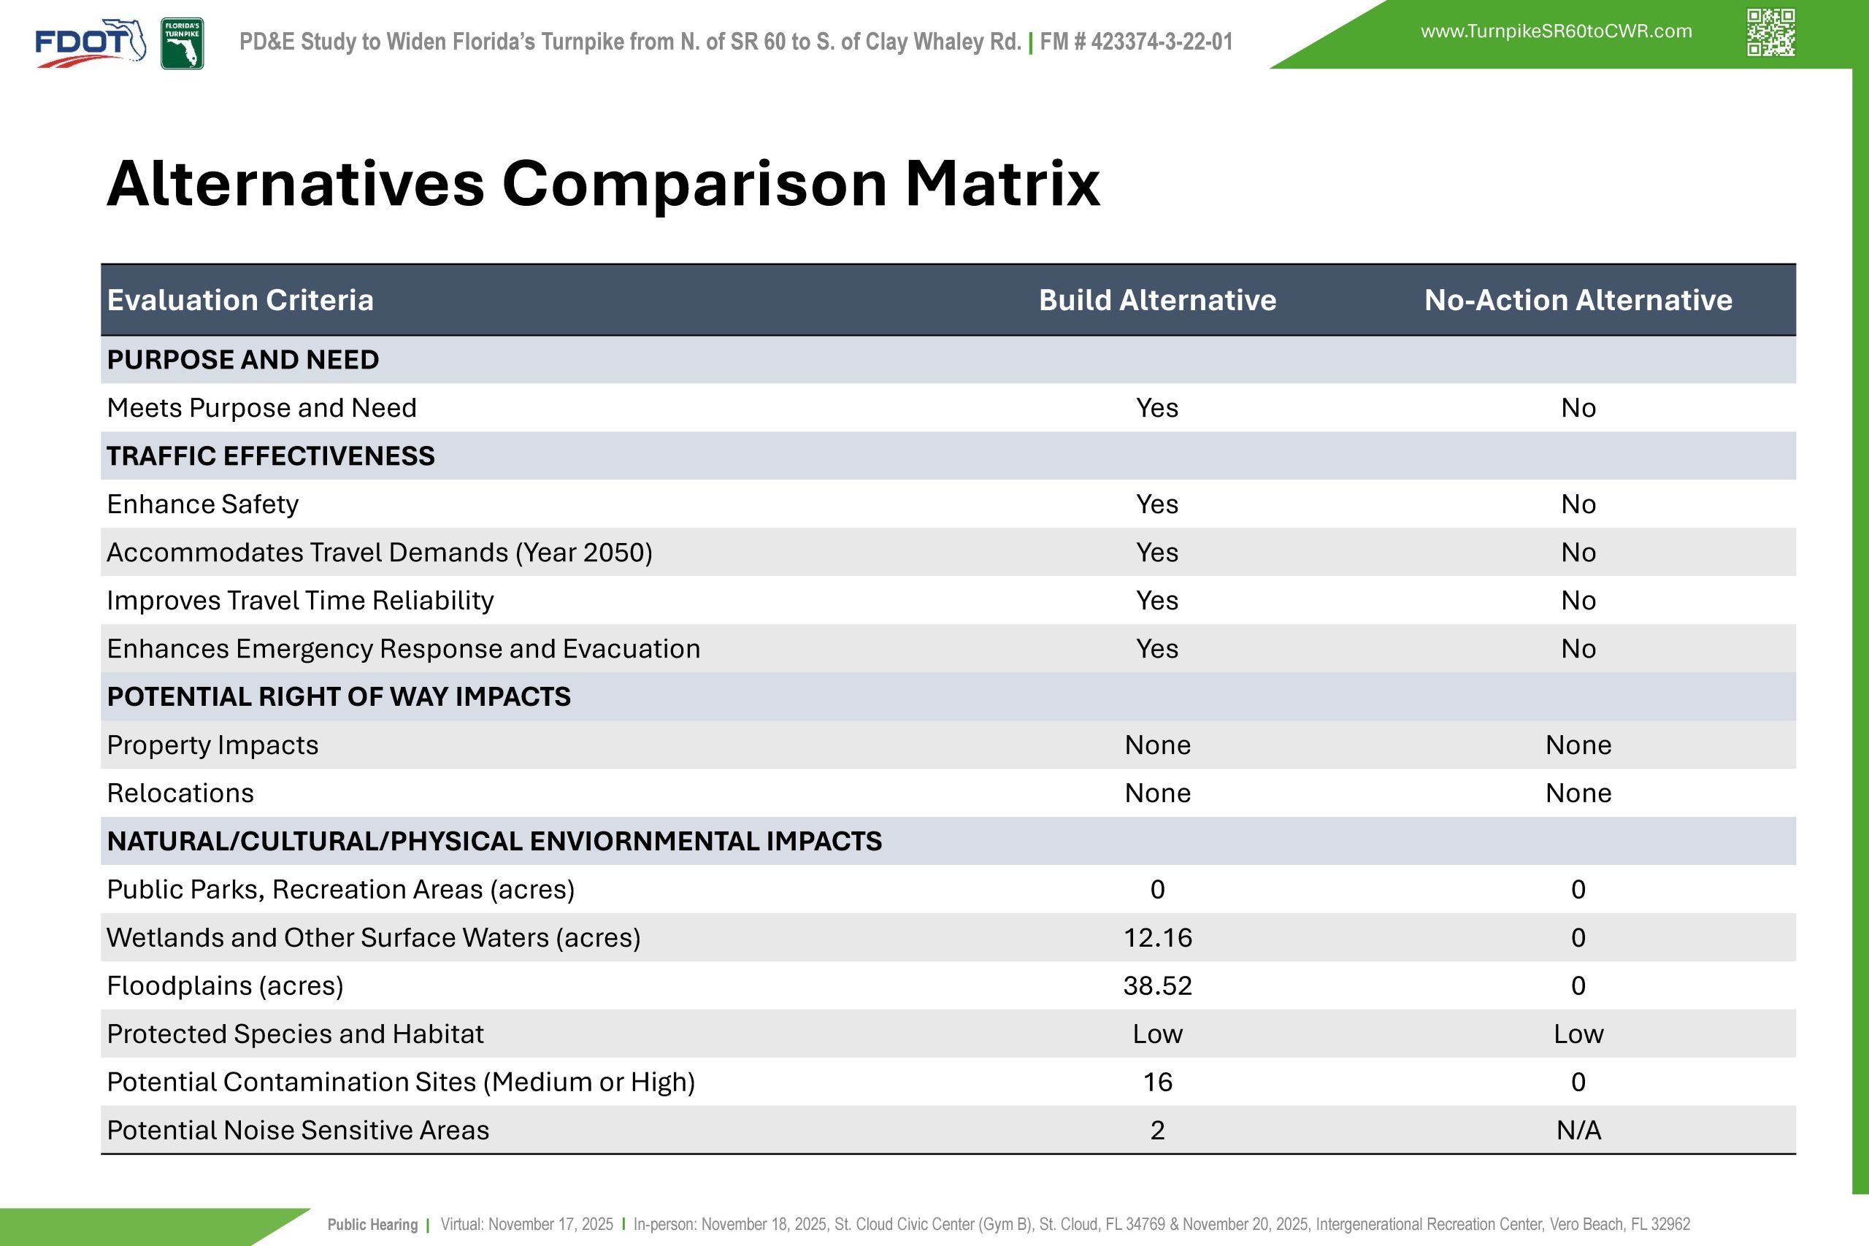Image resolution: width=1869 pixels, height=1246 pixels.
Task: Select the Evaluation Criteria column header
Action: [240, 301]
